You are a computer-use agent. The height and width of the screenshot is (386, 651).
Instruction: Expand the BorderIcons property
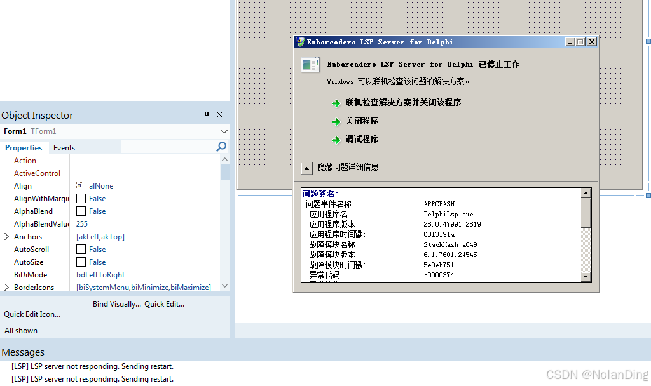point(6,288)
